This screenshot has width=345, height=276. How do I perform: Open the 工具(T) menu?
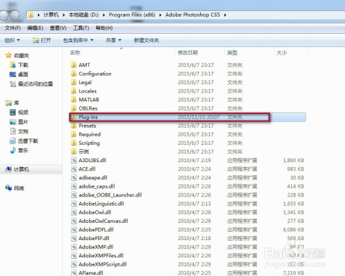click(81, 28)
